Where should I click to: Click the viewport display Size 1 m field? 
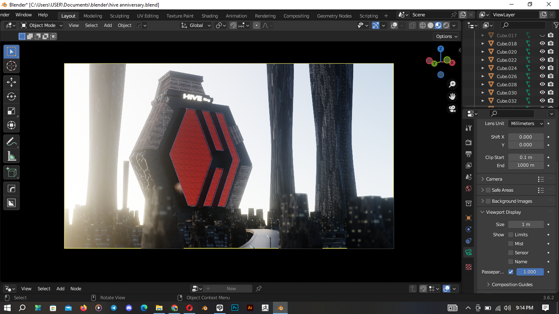pyautogui.click(x=526, y=224)
